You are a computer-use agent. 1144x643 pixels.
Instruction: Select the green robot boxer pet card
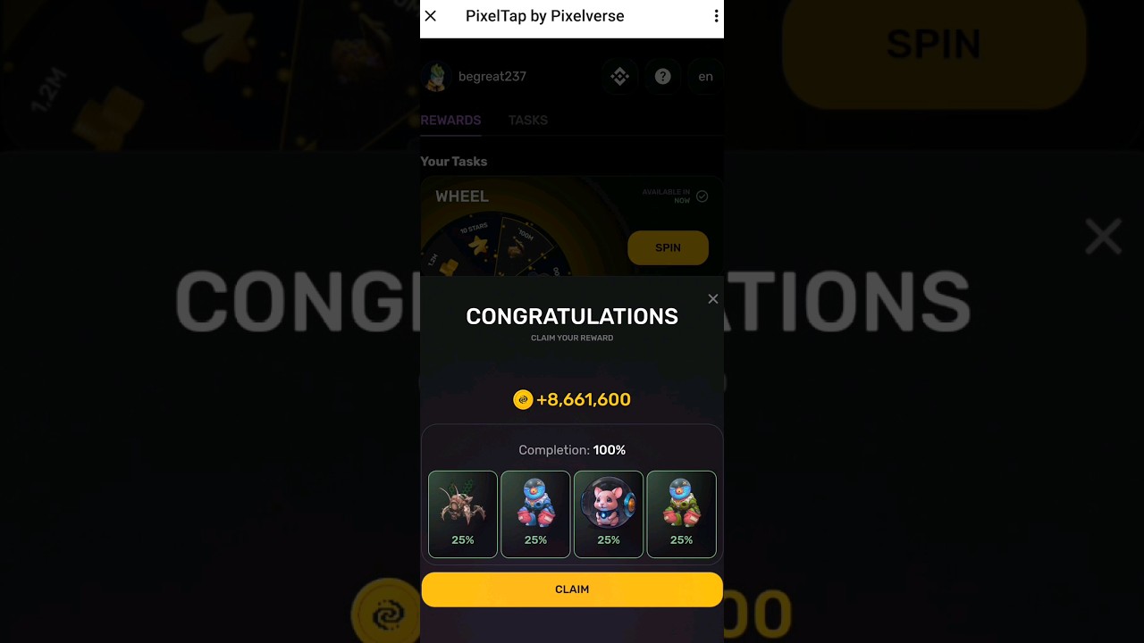[681, 514]
